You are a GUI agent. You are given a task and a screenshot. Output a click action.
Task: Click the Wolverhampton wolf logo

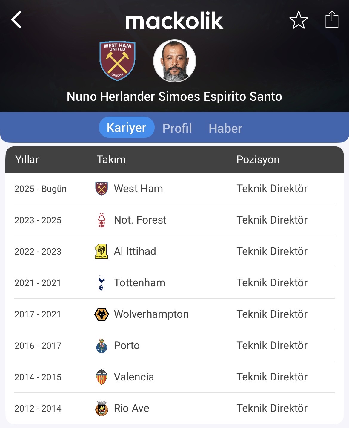pyautogui.click(x=102, y=314)
